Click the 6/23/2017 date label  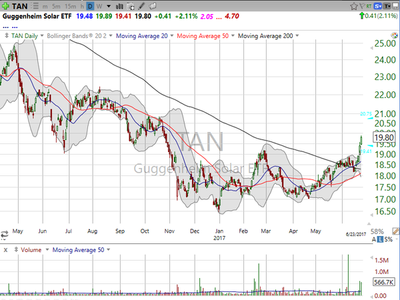356,234
